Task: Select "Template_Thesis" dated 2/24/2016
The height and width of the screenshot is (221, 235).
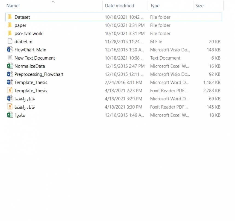Action: pyautogui.click(x=31, y=82)
